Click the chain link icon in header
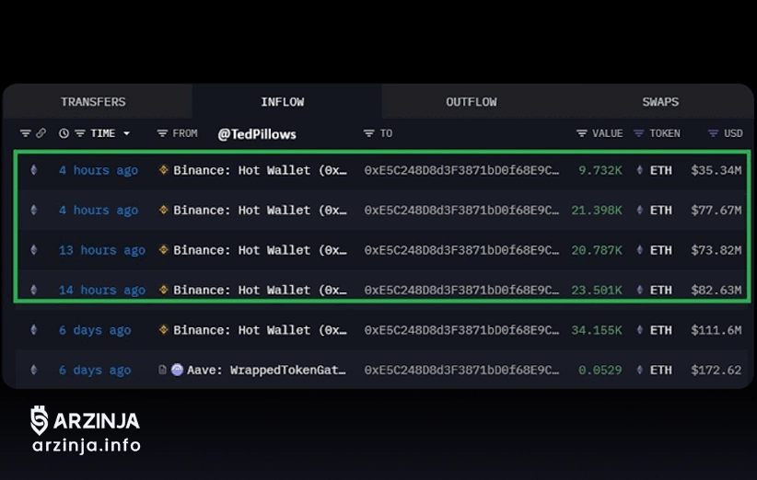This screenshot has height=480, width=757. tap(41, 133)
